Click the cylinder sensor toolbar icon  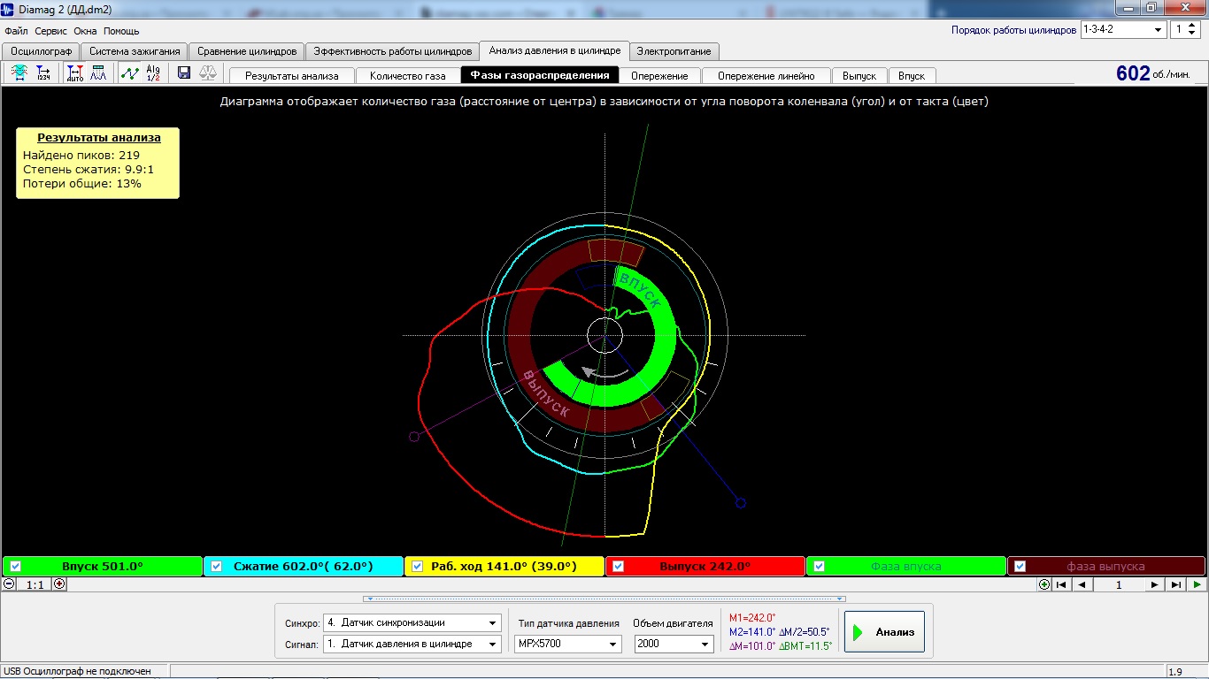tap(19, 73)
